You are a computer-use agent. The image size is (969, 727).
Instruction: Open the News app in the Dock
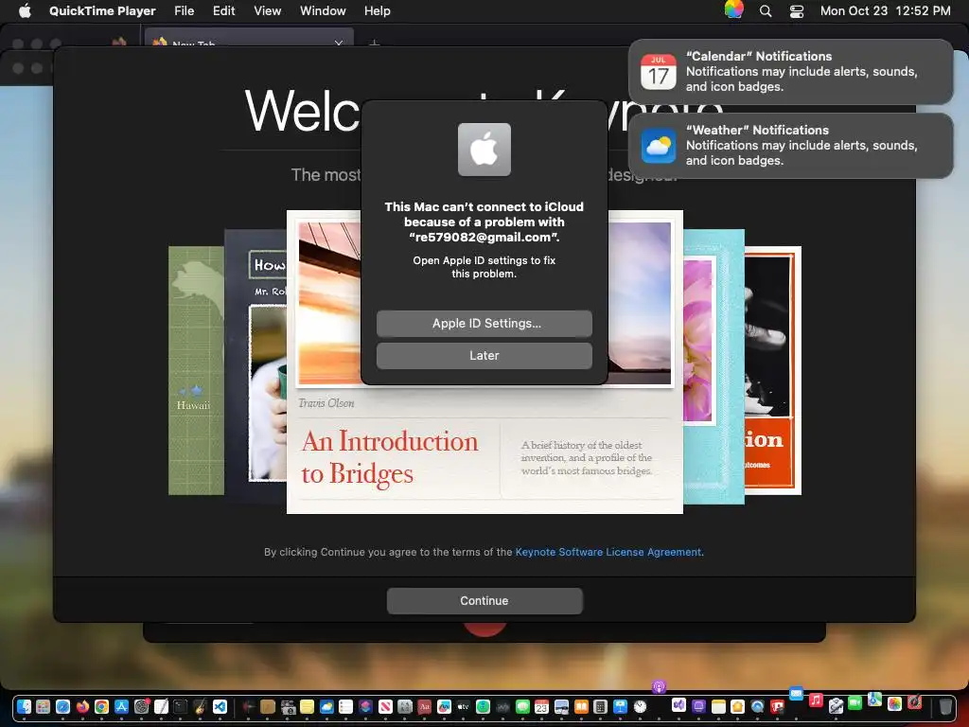386,706
